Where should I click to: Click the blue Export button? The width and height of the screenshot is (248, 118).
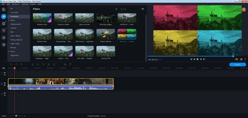238,65
